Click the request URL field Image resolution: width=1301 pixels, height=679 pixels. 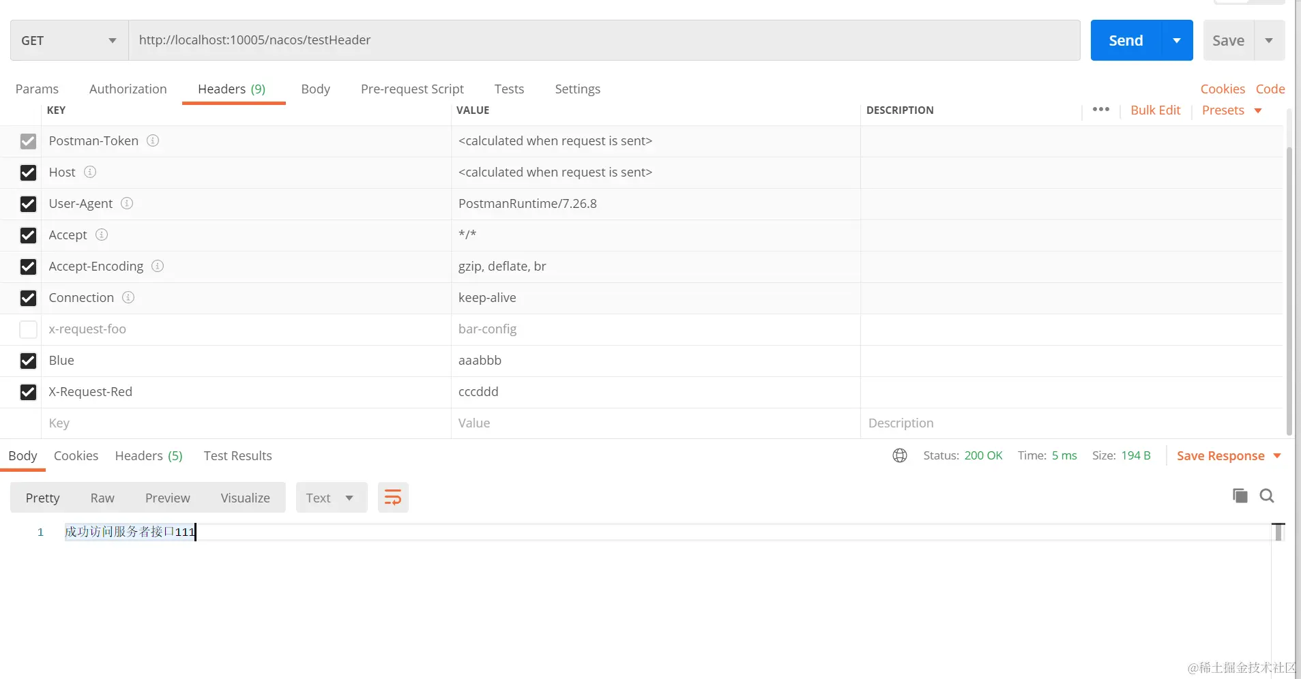point(604,40)
